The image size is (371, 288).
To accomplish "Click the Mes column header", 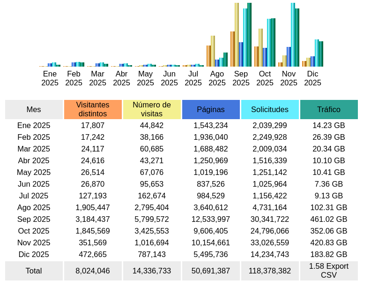I will click(34, 109).
